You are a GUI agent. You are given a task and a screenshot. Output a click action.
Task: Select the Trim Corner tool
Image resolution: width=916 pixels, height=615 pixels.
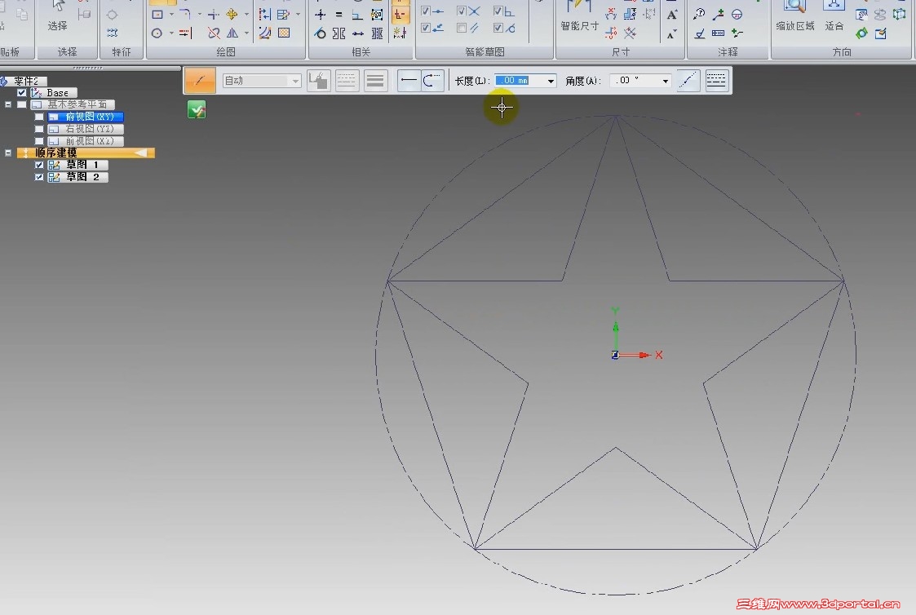coord(213,14)
